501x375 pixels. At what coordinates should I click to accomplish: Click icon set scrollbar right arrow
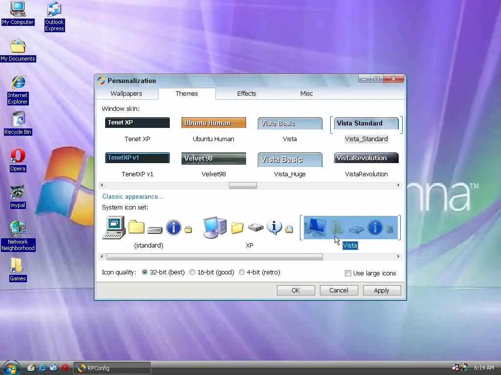(398, 256)
